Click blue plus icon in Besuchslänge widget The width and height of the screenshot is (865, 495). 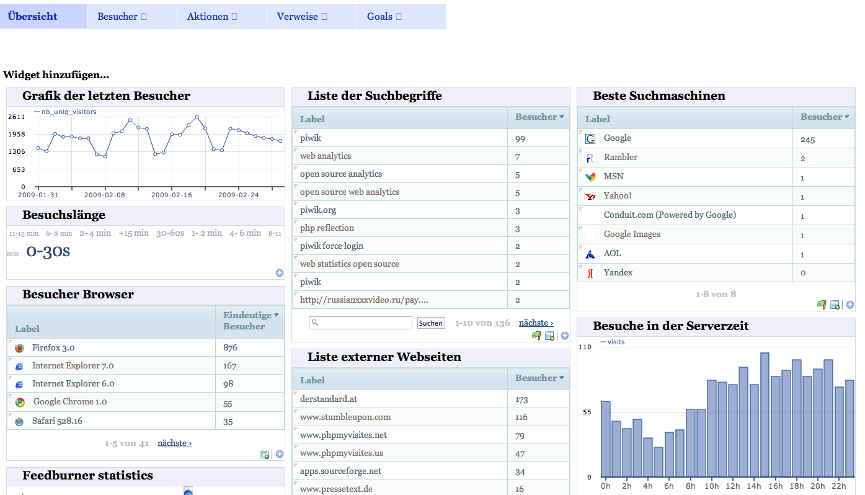(x=280, y=273)
